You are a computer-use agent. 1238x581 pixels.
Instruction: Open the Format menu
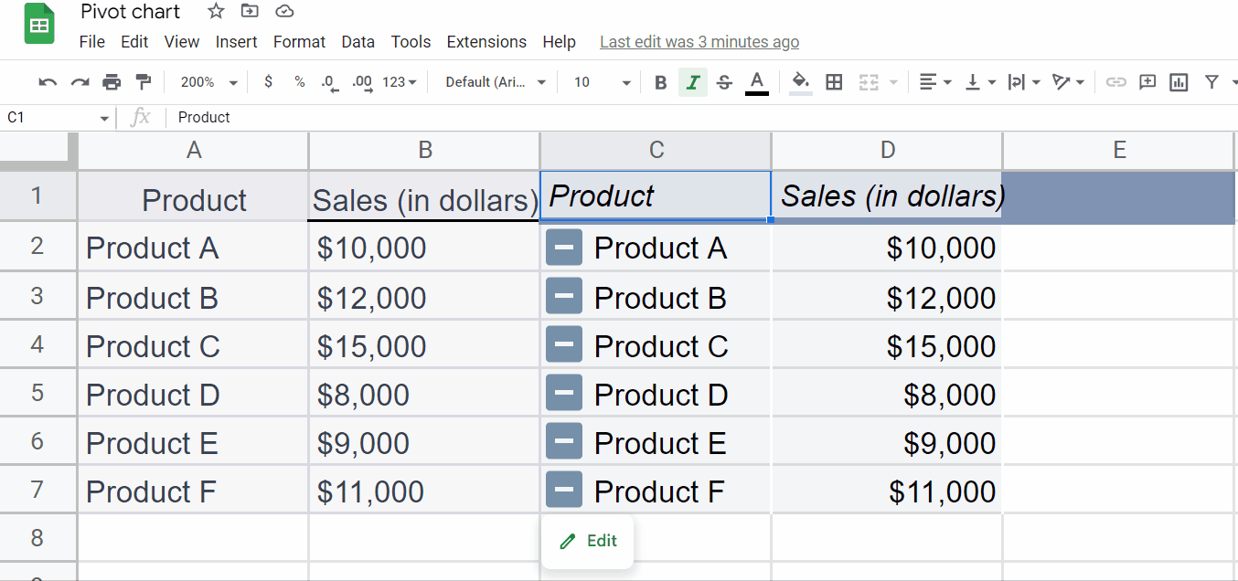coord(299,42)
